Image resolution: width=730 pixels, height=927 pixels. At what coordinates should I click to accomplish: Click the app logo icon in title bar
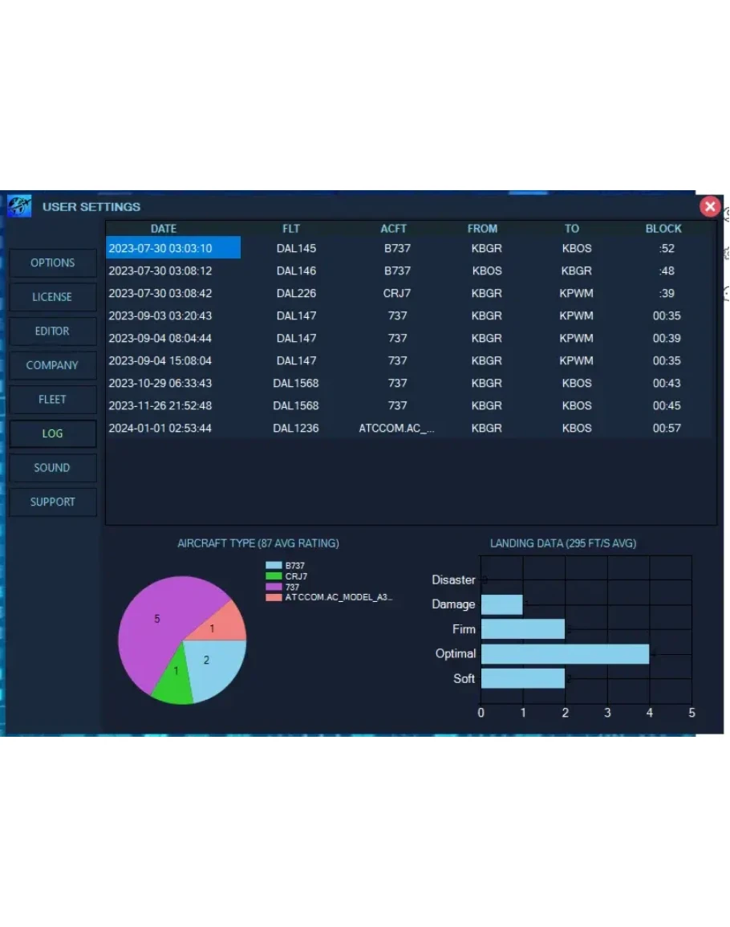coord(19,206)
